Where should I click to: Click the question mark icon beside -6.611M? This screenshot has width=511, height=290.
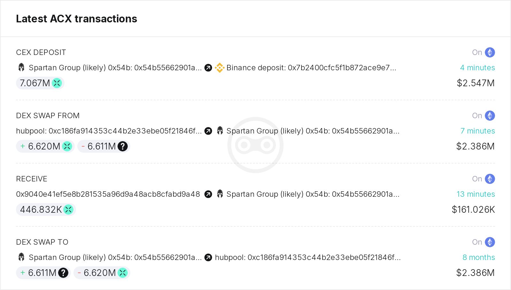tap(123, 146)
